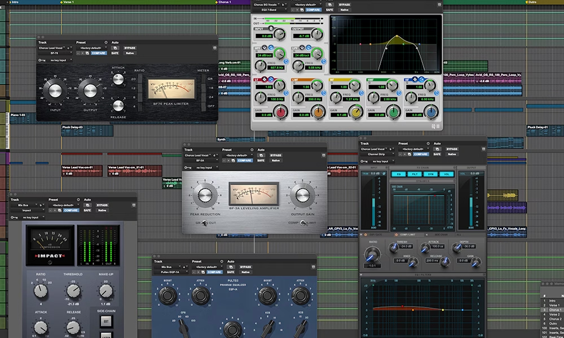564x338 pixels.
Task: Select Chorus 2 in the Memory Locations list
Action: click(x=556, y=319)
